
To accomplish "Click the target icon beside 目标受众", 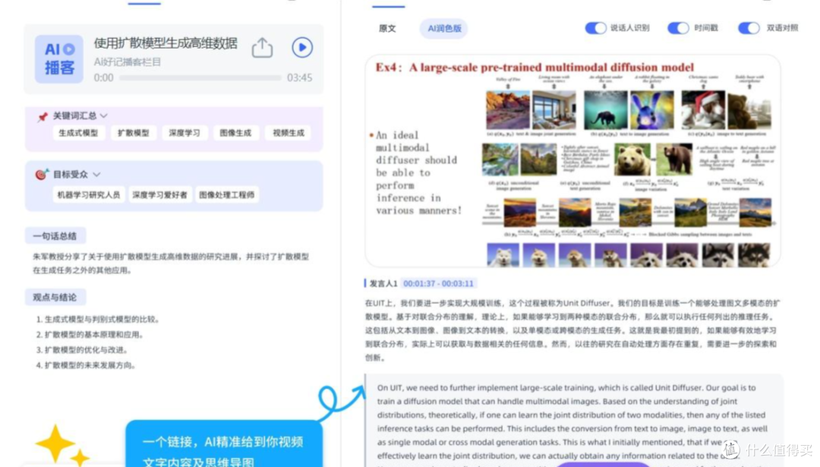I will (41, 174).
